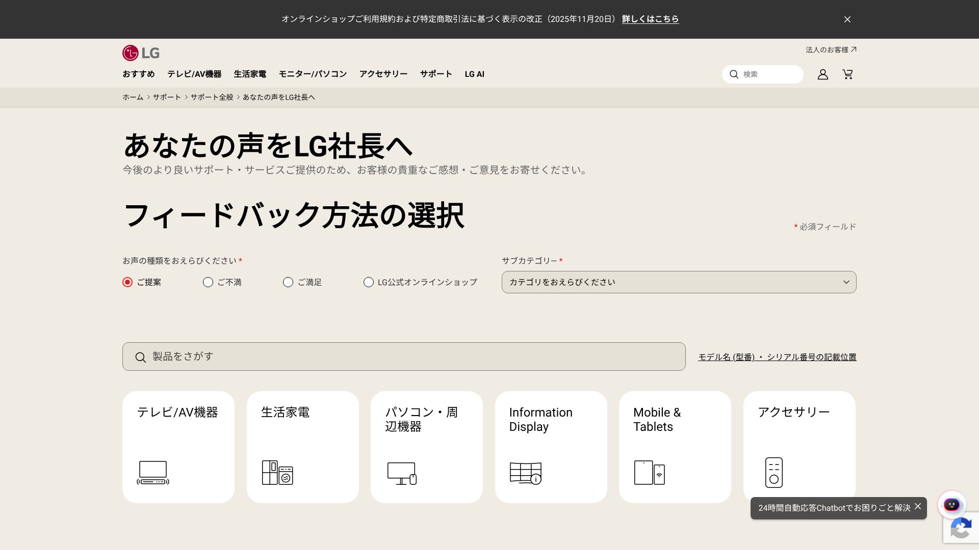Viewport: 979px width, 550px height.
Task: Open the アクセサリー navigation menu
Action: [x=383, y=74]
